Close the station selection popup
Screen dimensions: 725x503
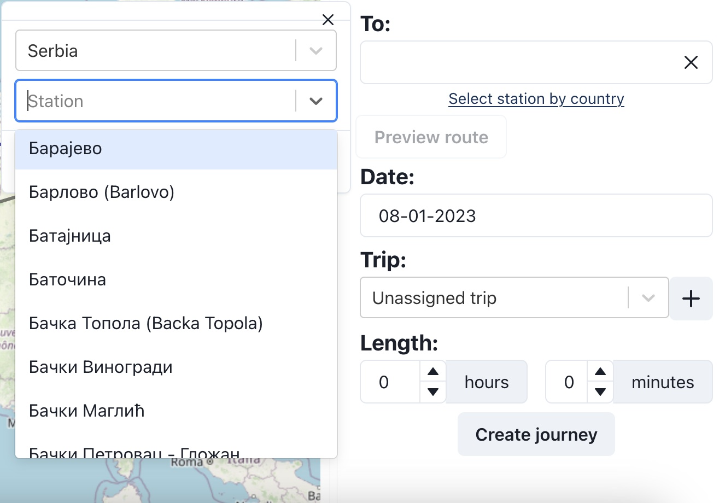coord(328,20)
